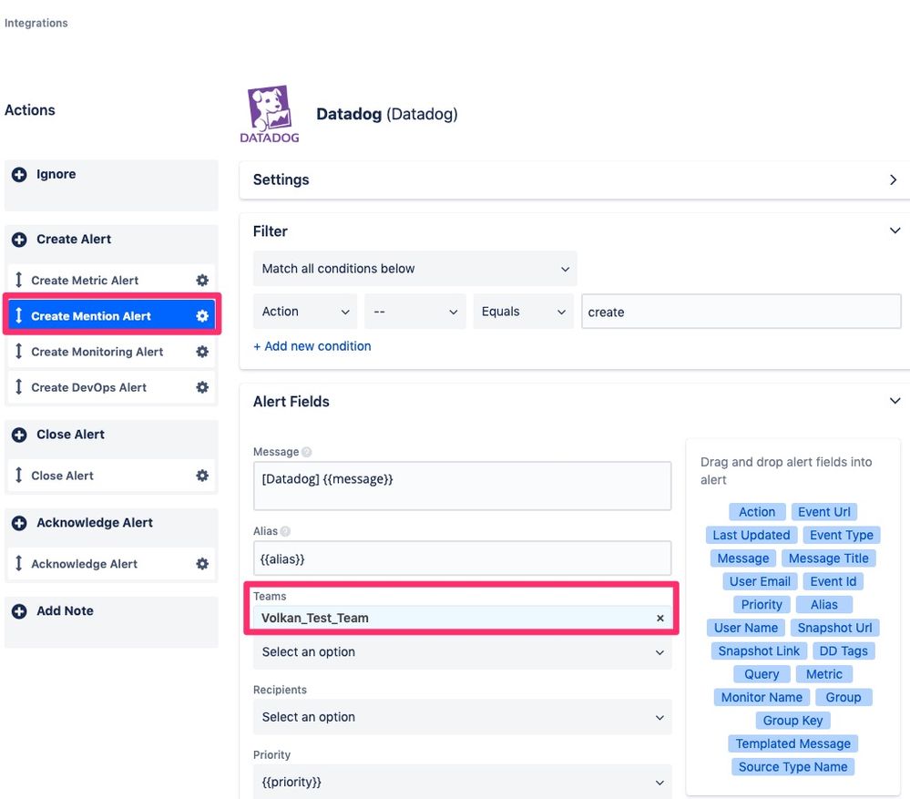The width and height of the screenshot is (910, 799).
Task: Click the Templated Message field tag
Action: pyautogui.click(x=792, y=743)
